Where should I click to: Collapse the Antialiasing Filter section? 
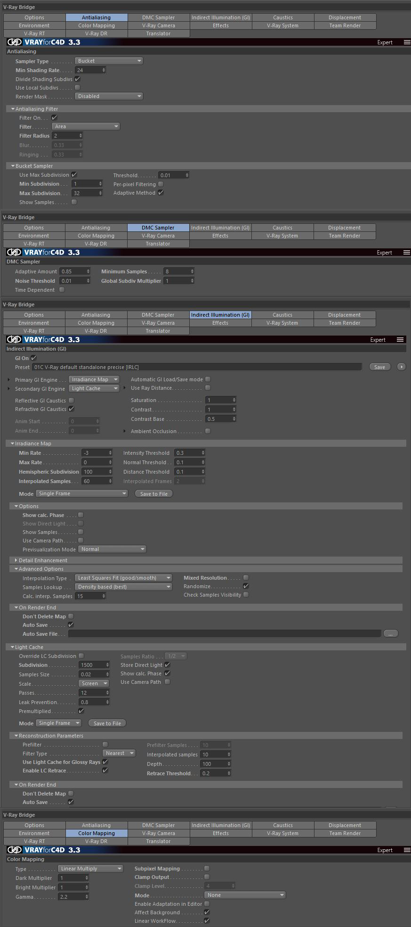(x=13, y=109)
